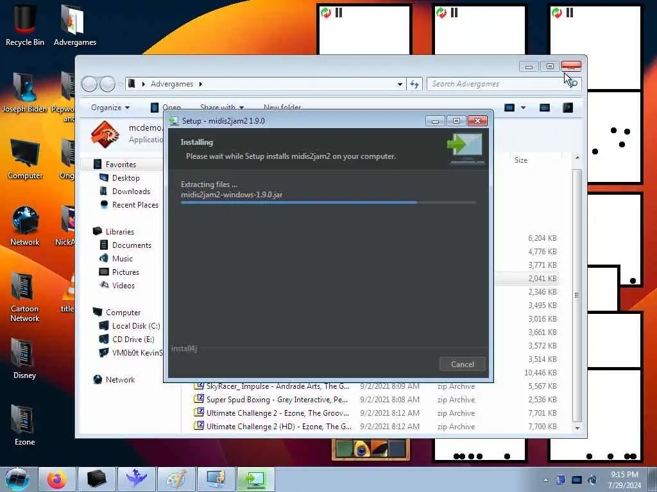Screen dimensions: 657x492
Task: Select Favorites in the navigation pane
Action: [121, 165]
